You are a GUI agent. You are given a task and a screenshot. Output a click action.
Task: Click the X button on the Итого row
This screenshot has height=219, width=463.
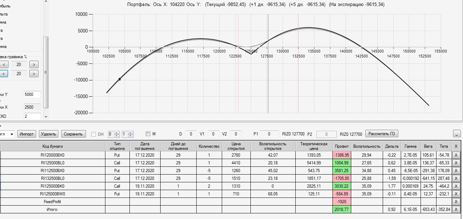(x=456, y=209)
